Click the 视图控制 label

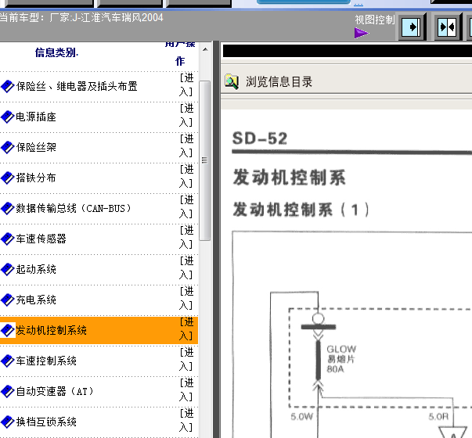point(374,20)
